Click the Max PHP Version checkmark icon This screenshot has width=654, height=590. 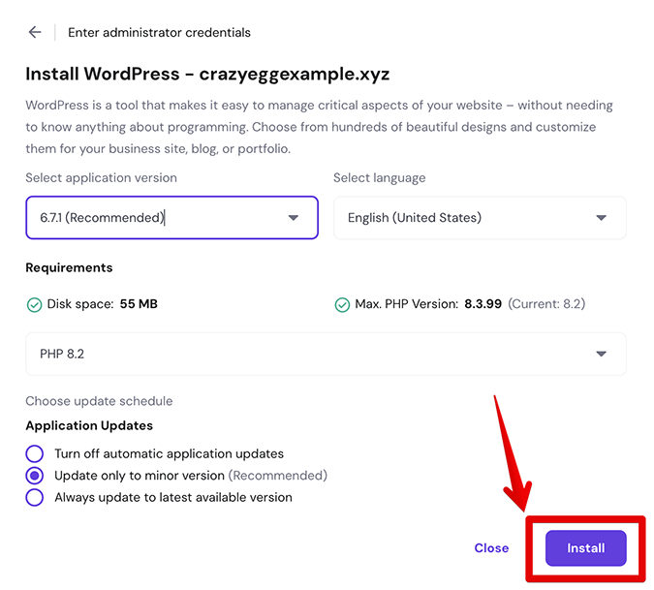(342, 305)
